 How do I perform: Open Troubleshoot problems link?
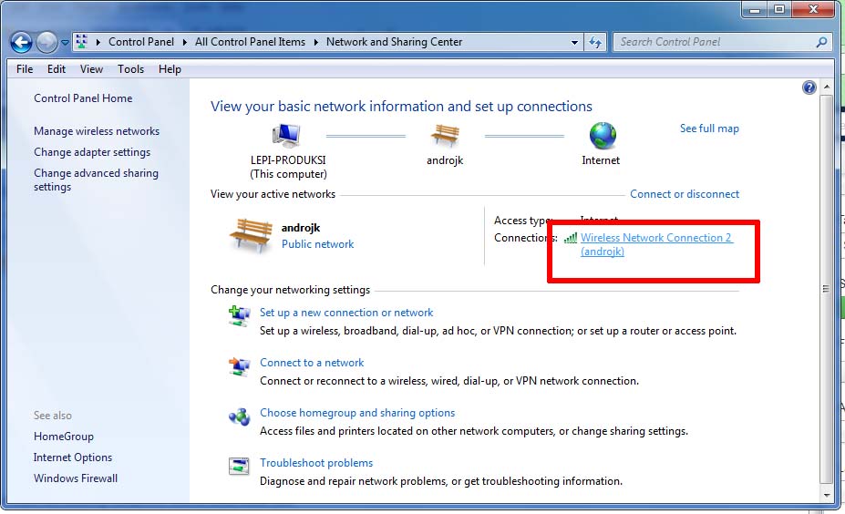pyautogui.click(x=316, y=463)
